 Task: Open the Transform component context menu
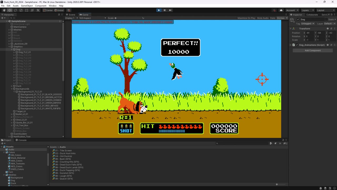click(335, 28)
